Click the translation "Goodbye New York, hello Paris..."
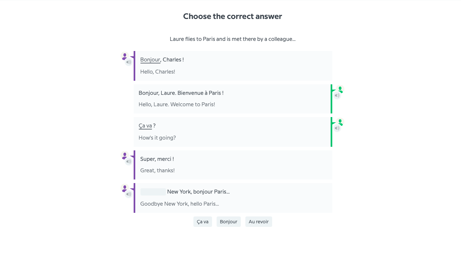The width and height of the screenshot is (461, 255). (x=179, y=204)
